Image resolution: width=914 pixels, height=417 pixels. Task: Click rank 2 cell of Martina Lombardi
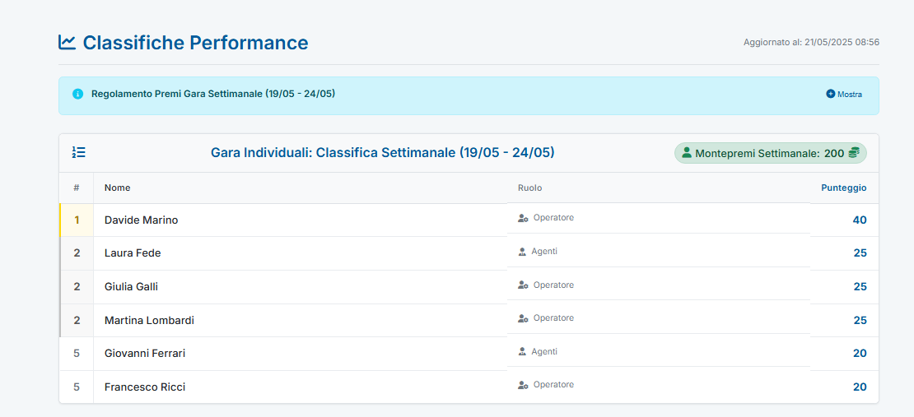click(x=77, y=320)
